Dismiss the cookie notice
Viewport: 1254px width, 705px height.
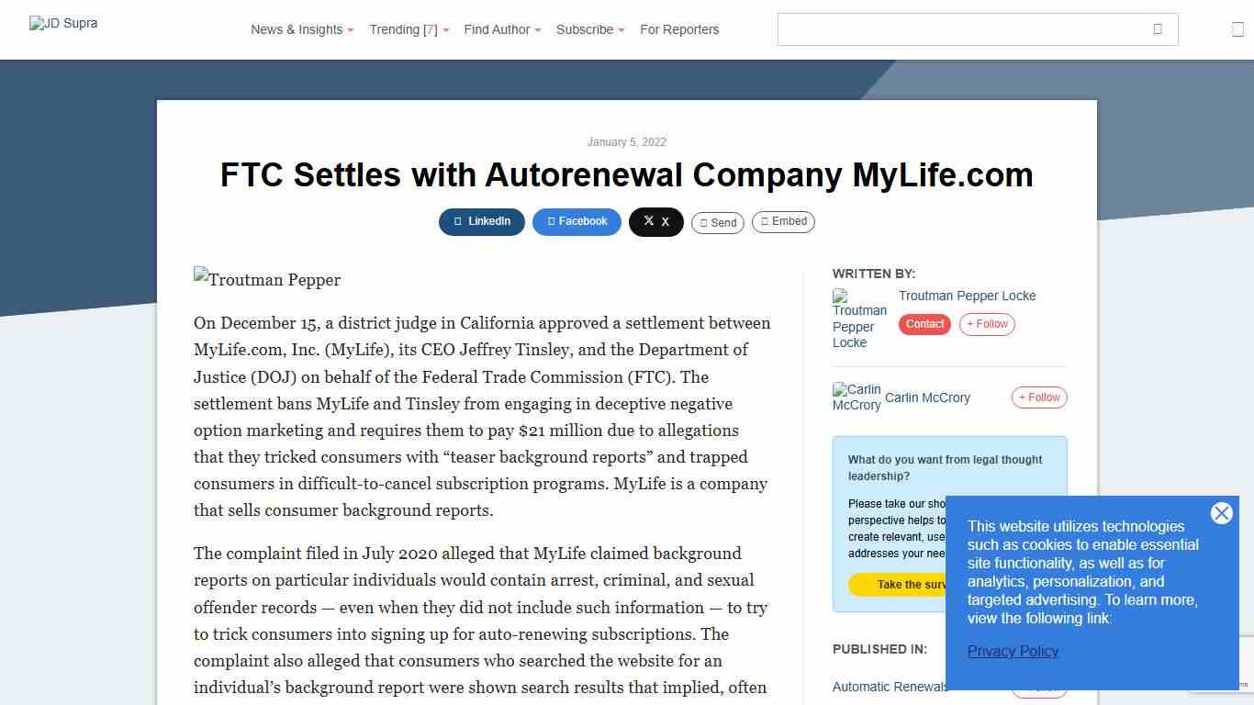[1221, 513]
